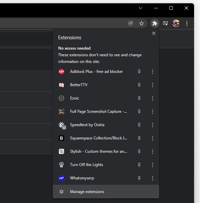Pin Speedtest by Ookla to the toolbar
The width and height of the screenshot is (200, 203).
tap(139, 125)
